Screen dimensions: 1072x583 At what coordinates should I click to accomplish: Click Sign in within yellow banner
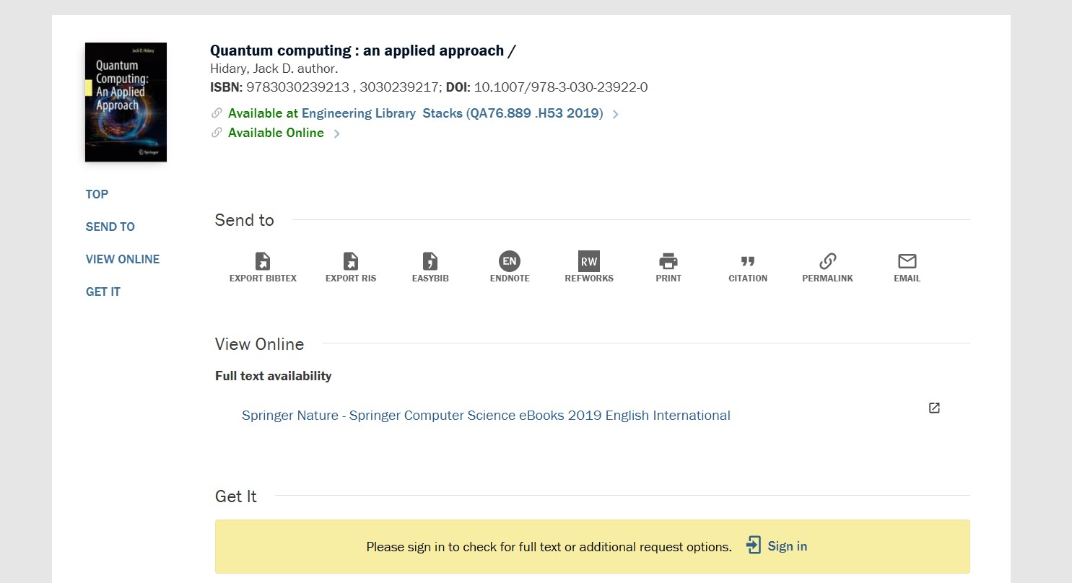point(777,546)
